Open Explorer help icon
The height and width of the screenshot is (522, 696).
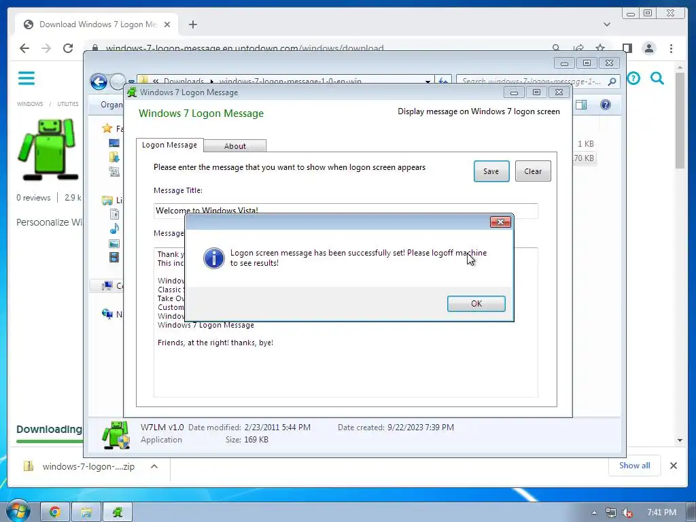pyautogui.click(x=606, y=105)
